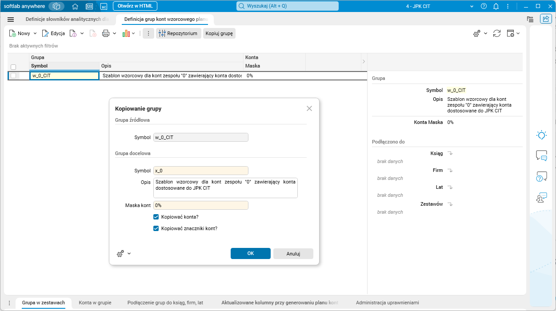This screenshot has width=556, height=311.
Task: Click the Nowy new record icon
Action: click(13, 33)
